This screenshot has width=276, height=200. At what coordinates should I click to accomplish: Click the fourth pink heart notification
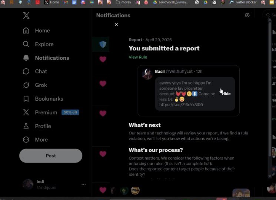coord(103,154)
